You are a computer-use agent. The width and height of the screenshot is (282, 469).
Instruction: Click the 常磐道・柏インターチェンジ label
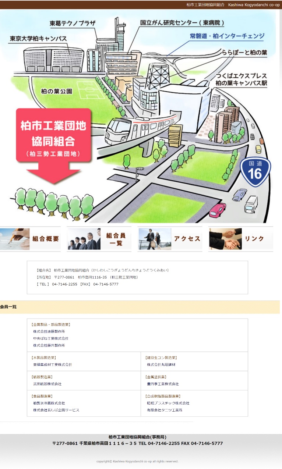pos(227,36)
